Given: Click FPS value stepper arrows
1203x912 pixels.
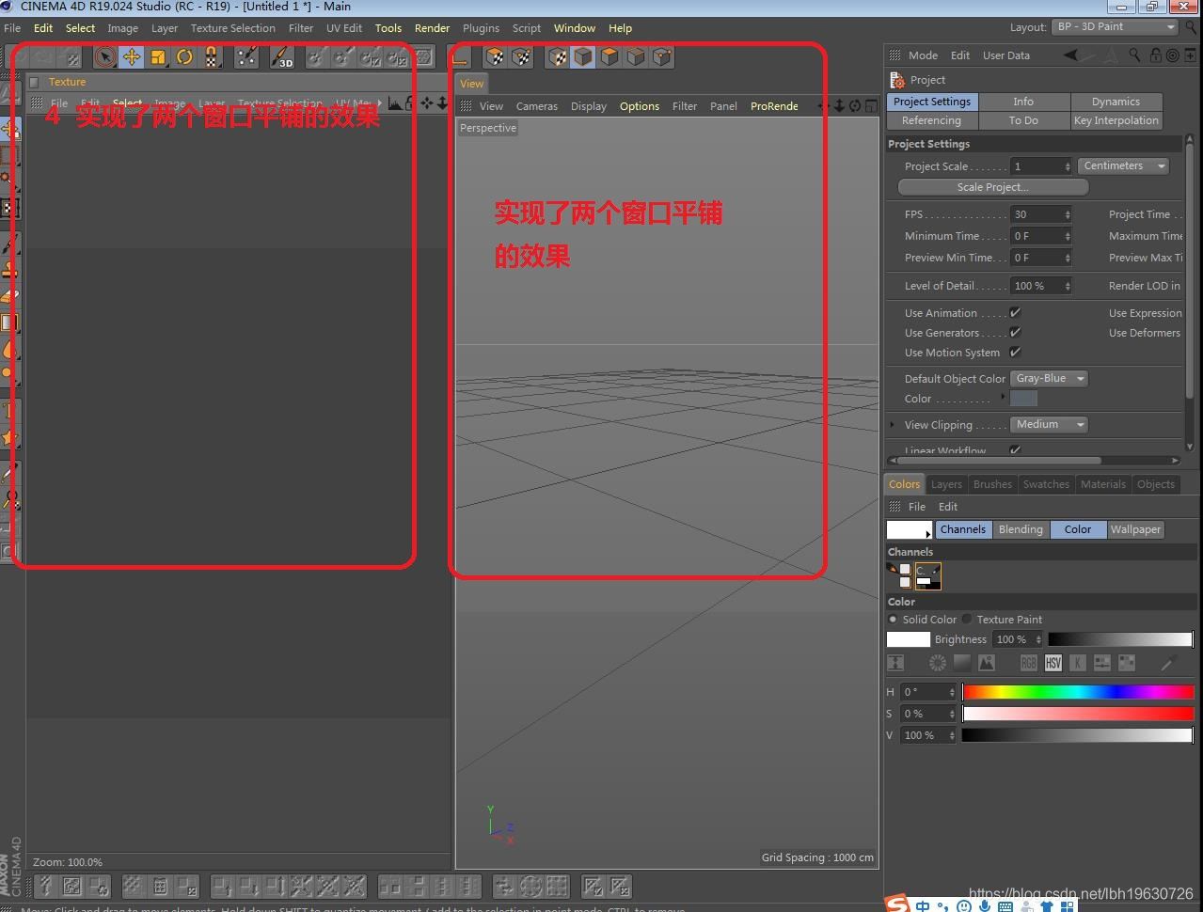Looking at the screenshot, I should point(1068,214).
